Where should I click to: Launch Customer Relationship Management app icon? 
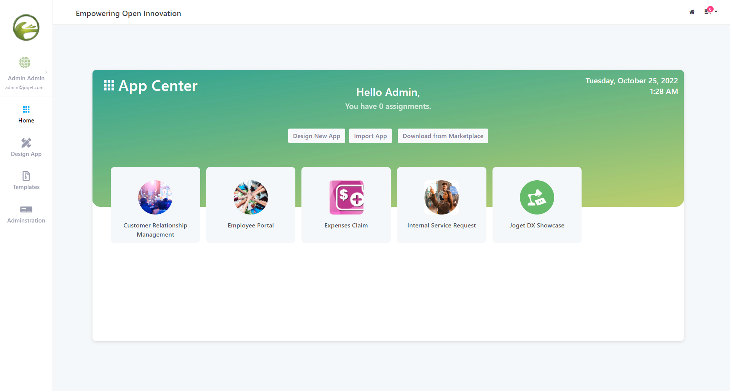coord(155,197)
